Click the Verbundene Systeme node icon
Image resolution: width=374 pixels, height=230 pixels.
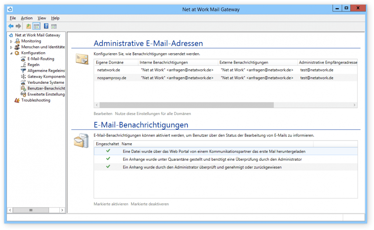23,82
